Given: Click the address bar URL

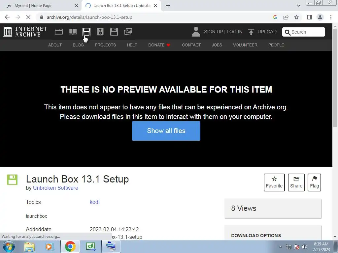Looking at the screenshot, I should [89, 17].
